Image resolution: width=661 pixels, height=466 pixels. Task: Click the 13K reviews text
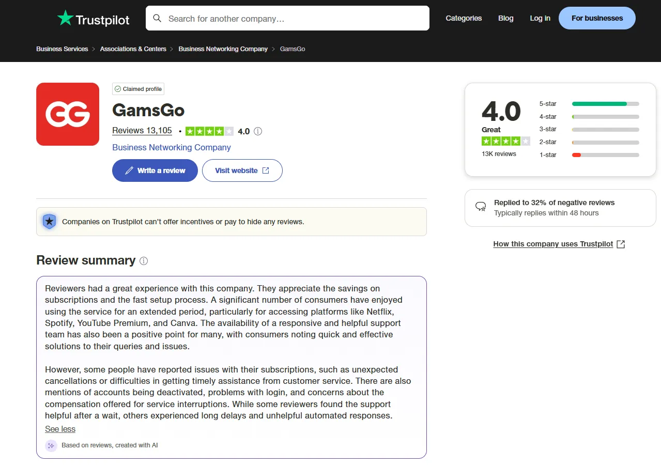pos(499,154)
